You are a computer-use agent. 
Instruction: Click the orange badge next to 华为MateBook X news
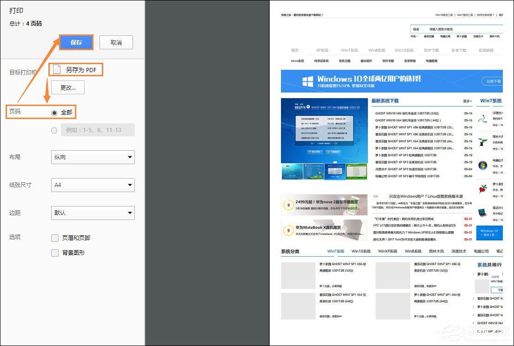(288, 230)
